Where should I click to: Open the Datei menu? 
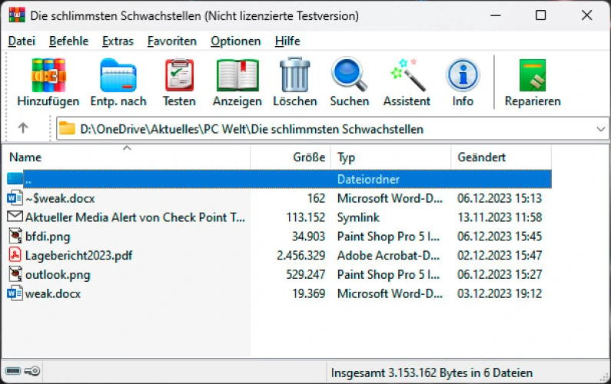pos(22,41)
